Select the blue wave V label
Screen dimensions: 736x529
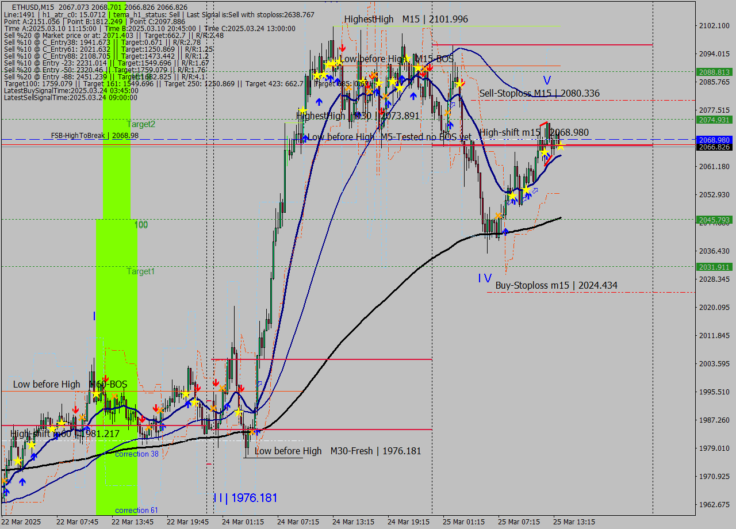[x=547, y=80]
